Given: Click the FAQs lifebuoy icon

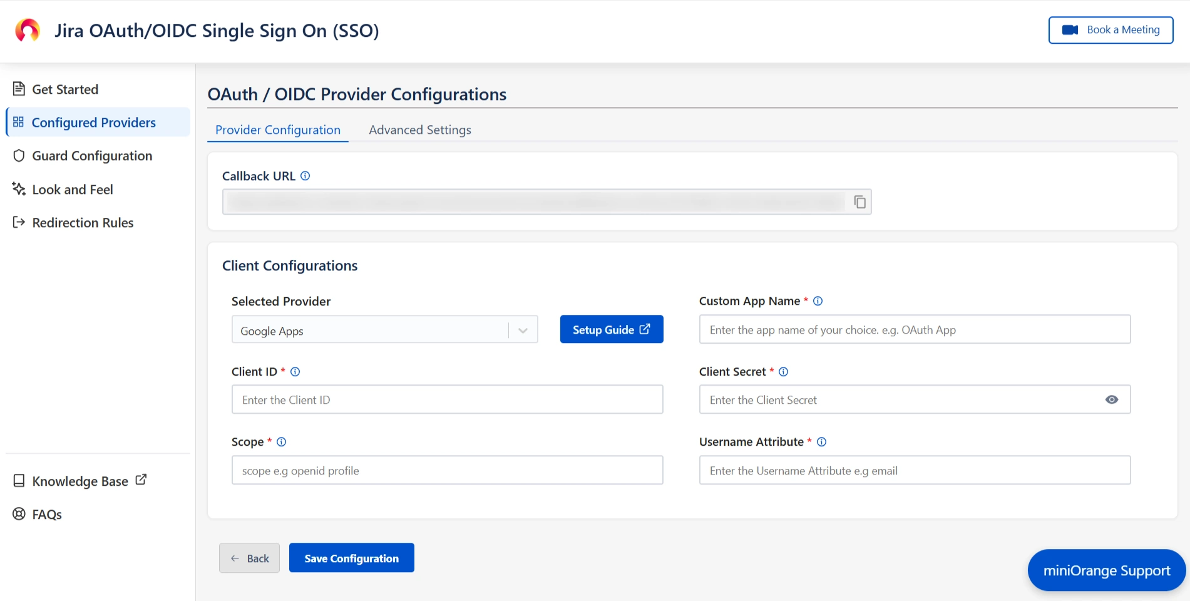Looking at the screenshot, I should tap(19, 514).
